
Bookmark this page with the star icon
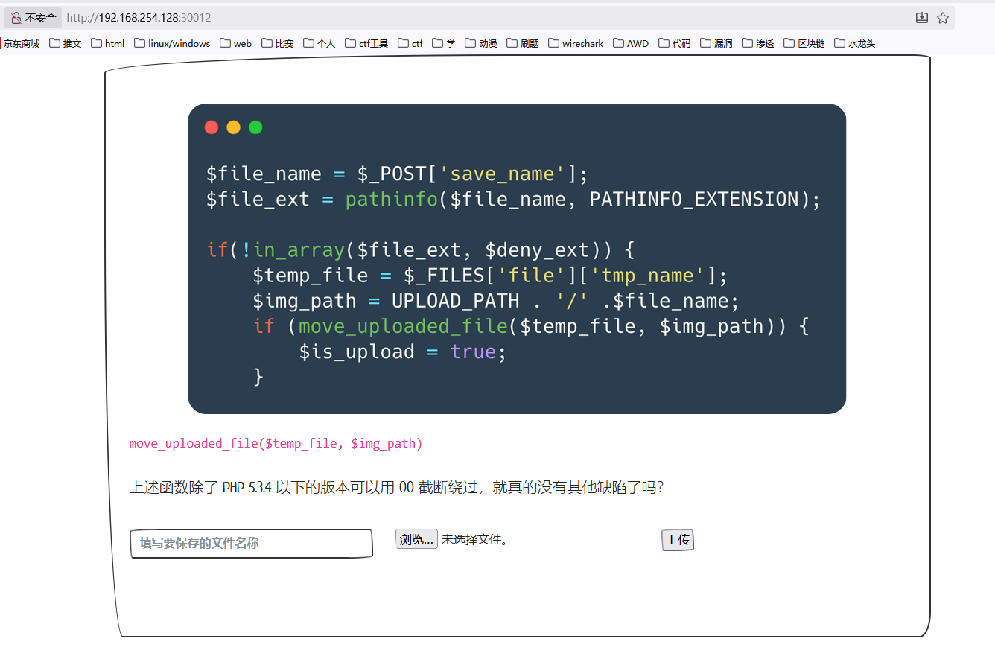[x=943, y=18]
